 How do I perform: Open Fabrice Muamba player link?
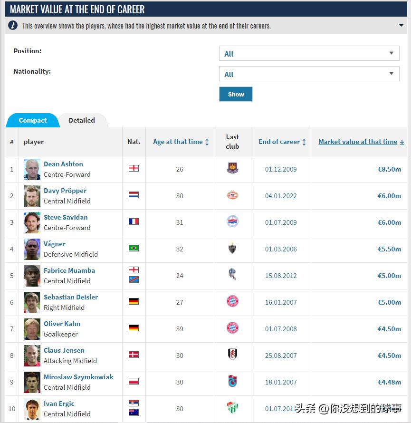[69, 270]
